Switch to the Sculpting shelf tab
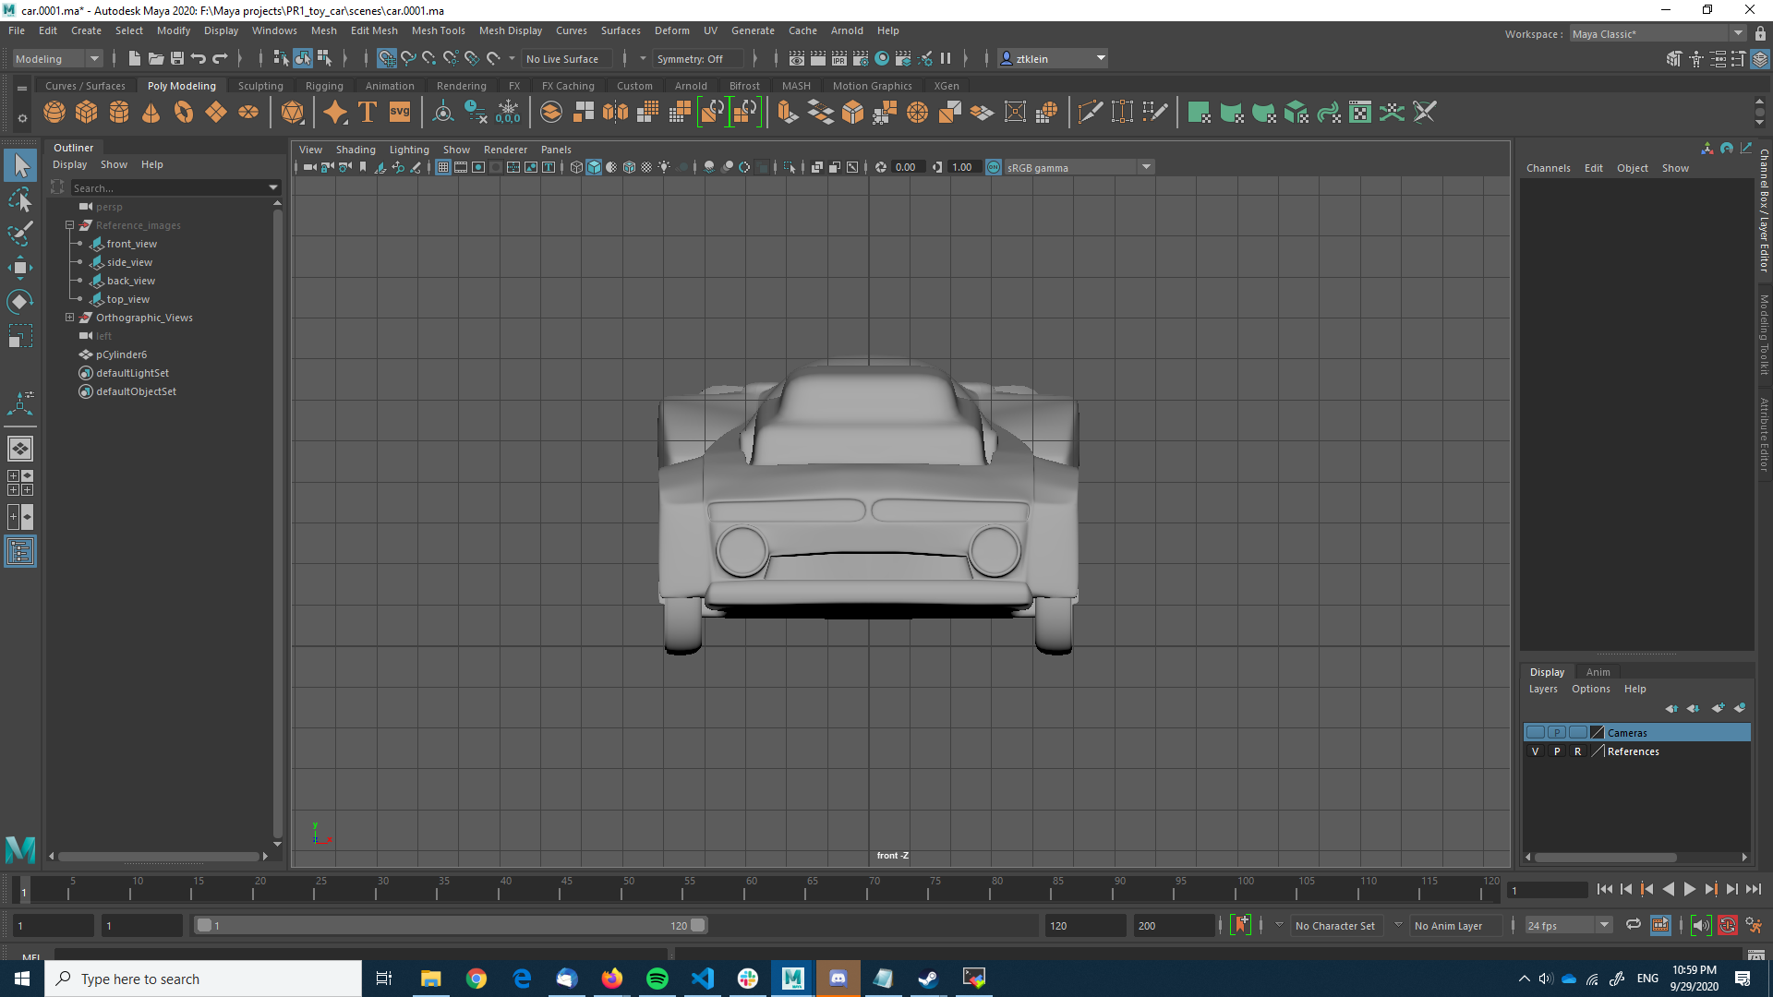 pyautogui.click(x=260, y=86)
